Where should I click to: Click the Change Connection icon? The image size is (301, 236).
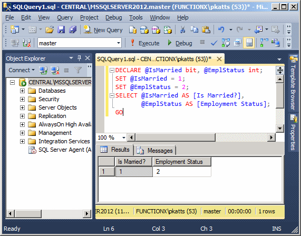[x=26, y=43]
